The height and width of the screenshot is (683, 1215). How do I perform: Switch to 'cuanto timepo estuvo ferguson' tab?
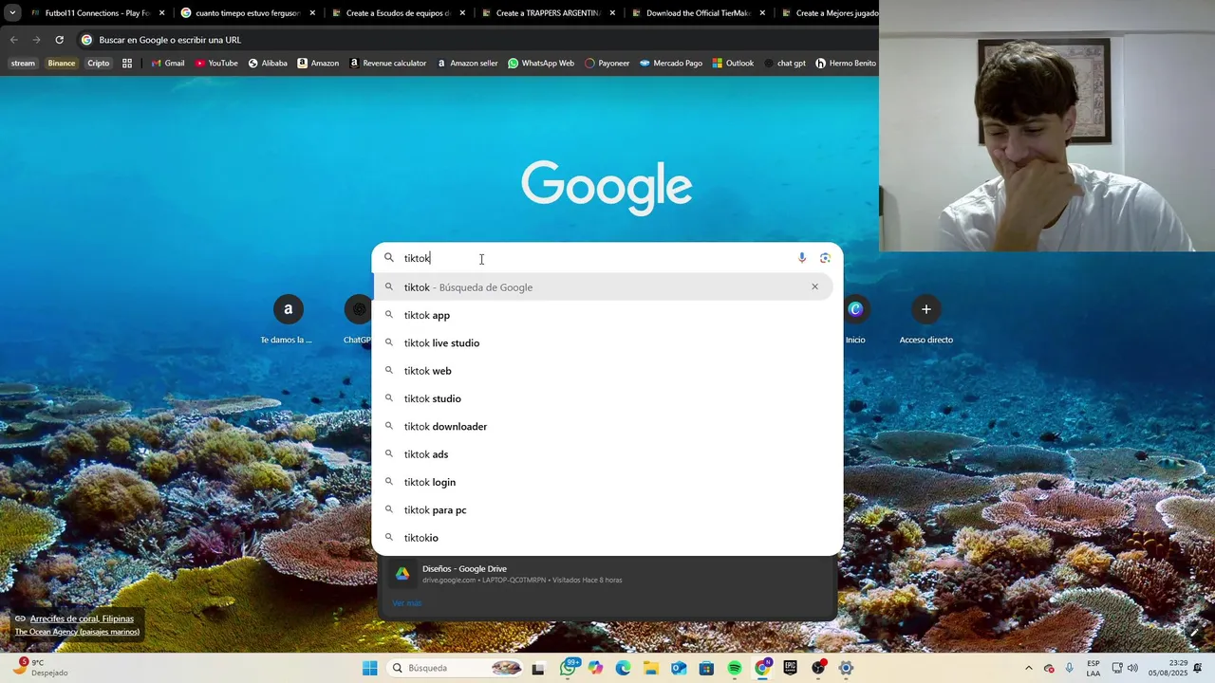click(248, 13)
